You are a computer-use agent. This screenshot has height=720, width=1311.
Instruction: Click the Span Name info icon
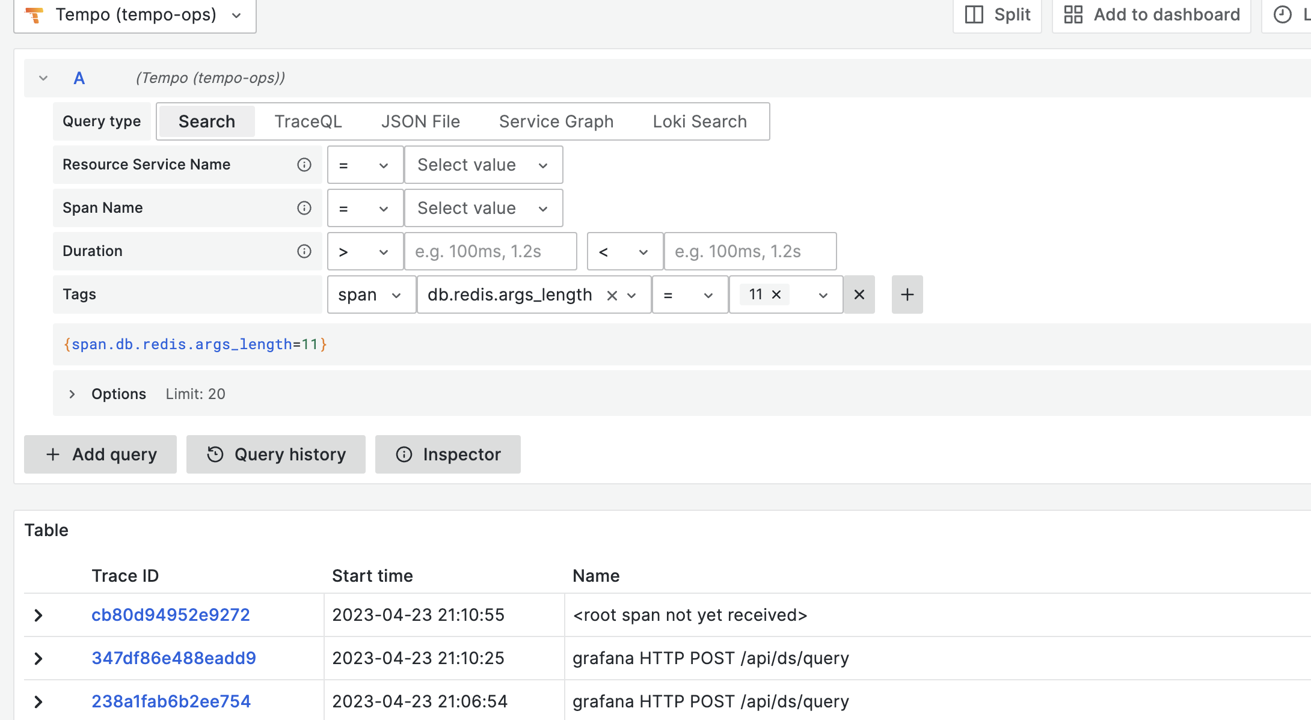click(304, 208)
